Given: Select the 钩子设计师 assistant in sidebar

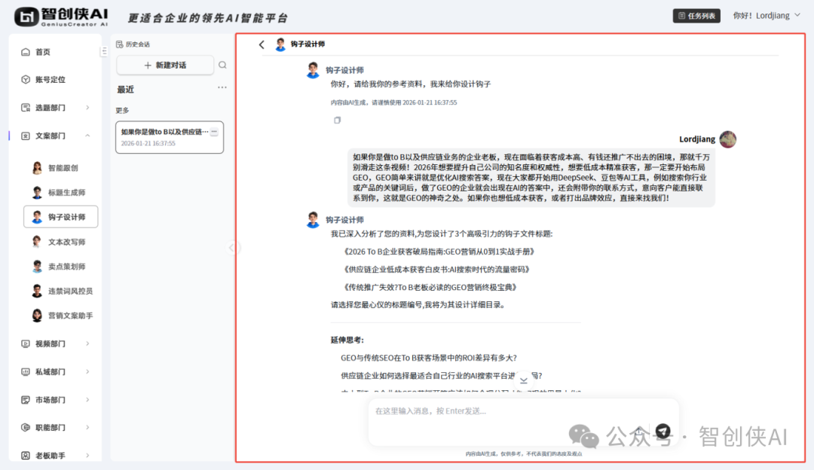Looking at the screenshot, I should (x=61, y=217).
